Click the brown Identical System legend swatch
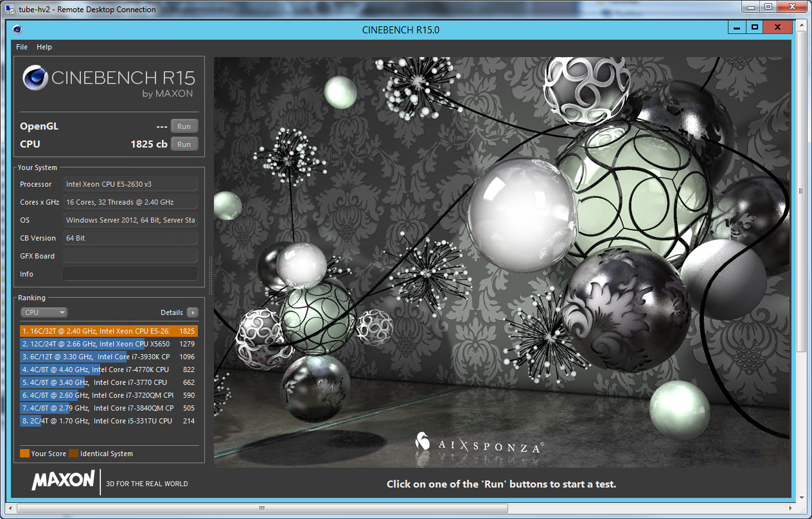This screenshot has height=519, width=812. (x=73, y=454)
